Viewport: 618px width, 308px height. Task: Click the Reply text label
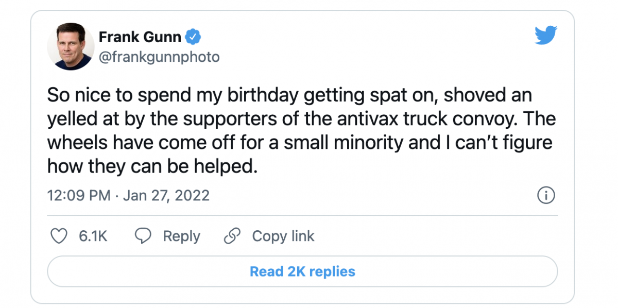[x=181, y=236]
